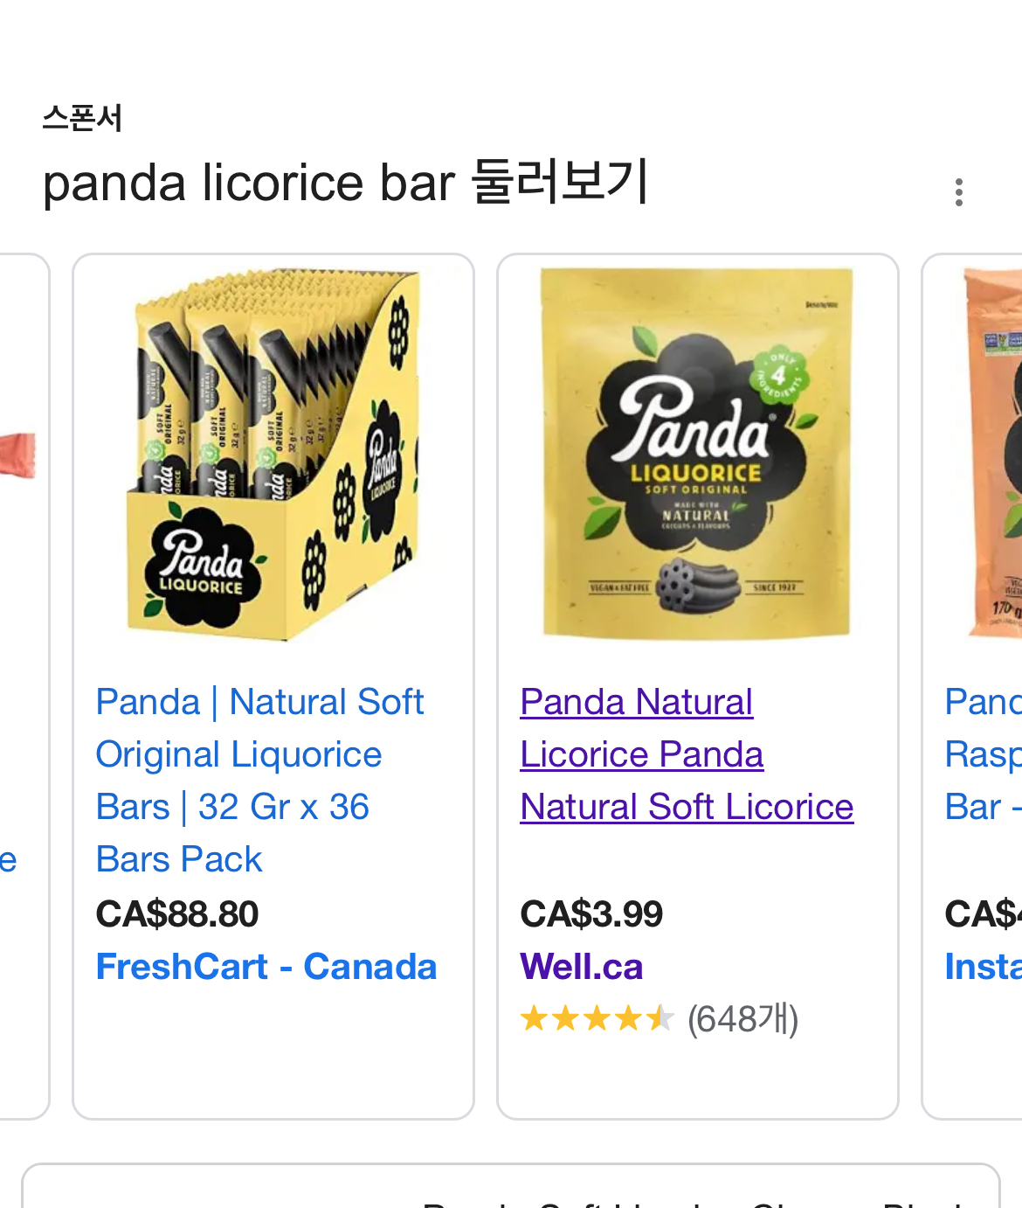Click the panda licorice bar 둘러보기 heading

coord(345,183)
